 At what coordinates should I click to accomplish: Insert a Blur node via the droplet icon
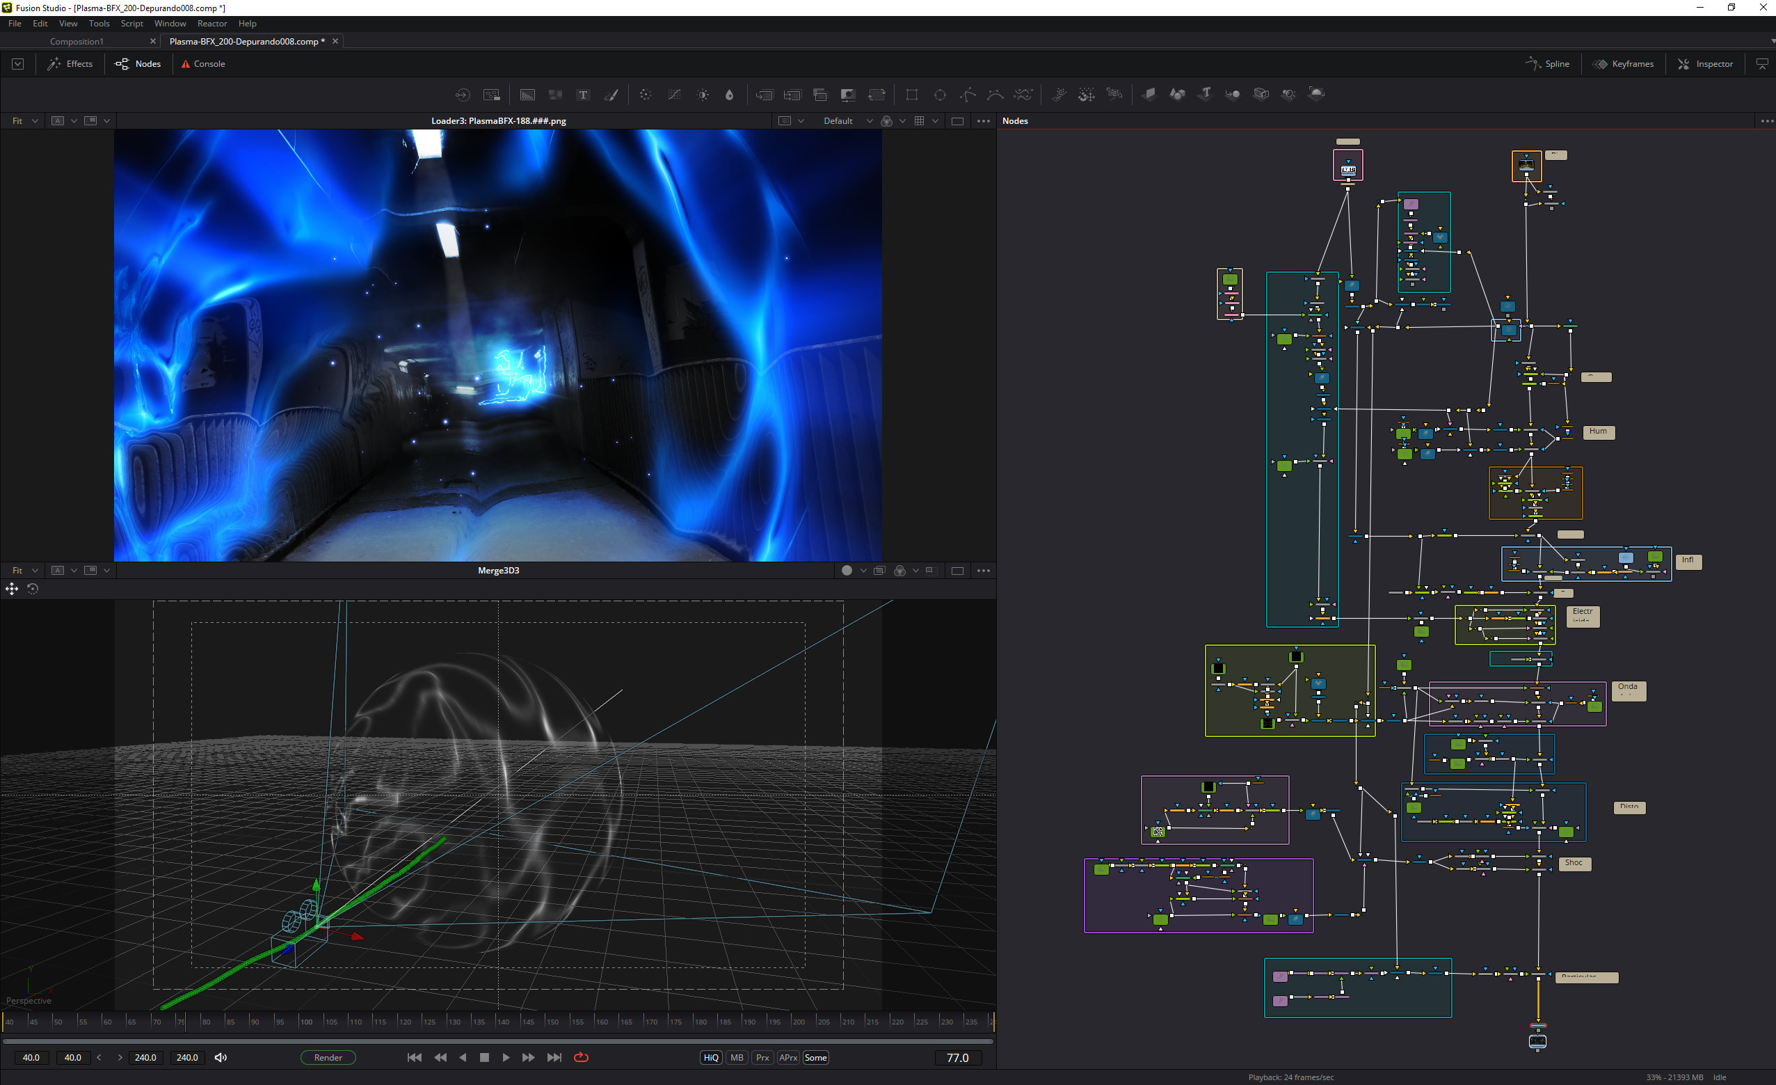coord(730,95)
